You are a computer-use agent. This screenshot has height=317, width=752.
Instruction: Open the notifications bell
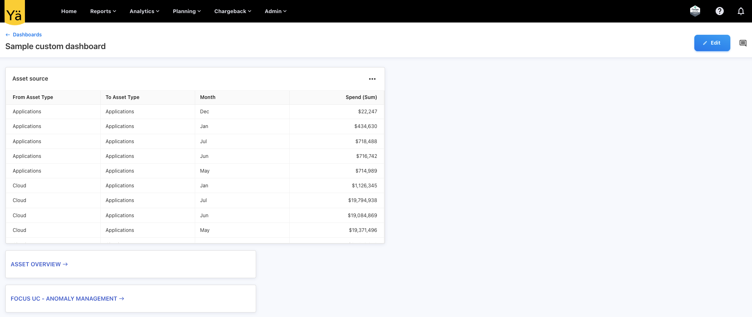[741, 11]
